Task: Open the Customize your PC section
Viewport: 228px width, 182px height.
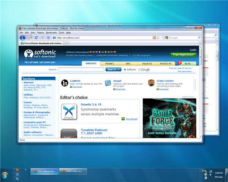Action: tap(35, 122)
